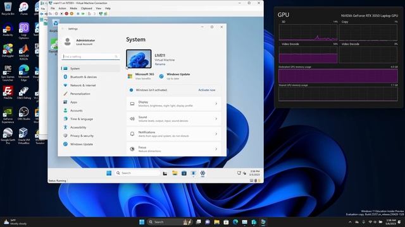Image resolution: width=405 pixels, height=227 pixels.
Task: Click the desktop wallpaper thumbnail in System
Action: pos(139,59)
